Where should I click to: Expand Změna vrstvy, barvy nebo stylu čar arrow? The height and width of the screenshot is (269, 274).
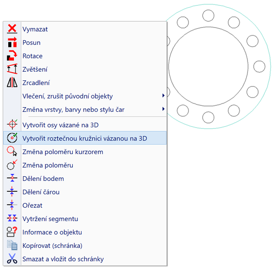click(x=163, y=109)
